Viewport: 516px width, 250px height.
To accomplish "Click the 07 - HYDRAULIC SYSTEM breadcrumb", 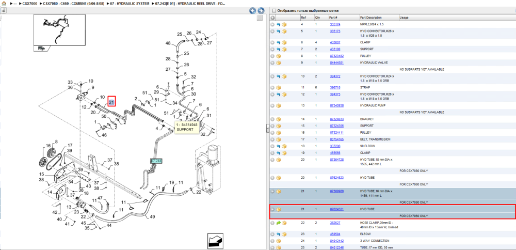I will tap(130, 3).
